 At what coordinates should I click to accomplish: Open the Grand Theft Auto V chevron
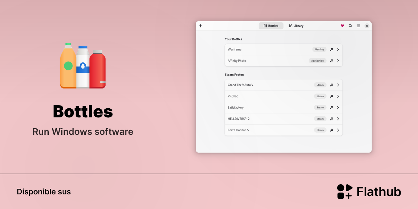[x=338, y=85]
